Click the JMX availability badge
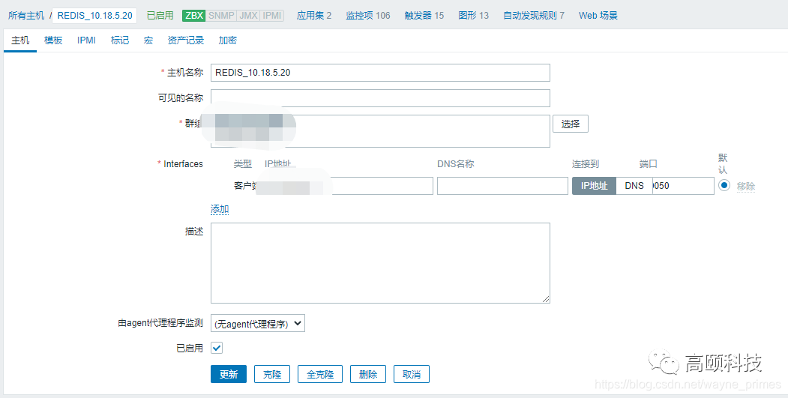Viewport: 788px width, 398px height. click(248, 16)
